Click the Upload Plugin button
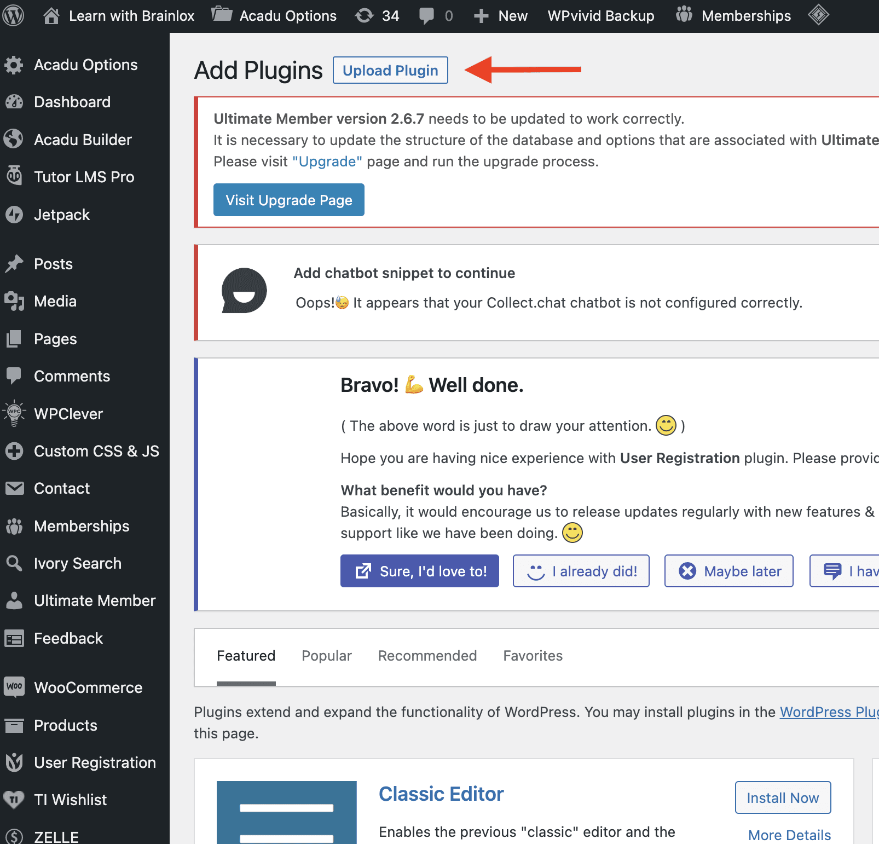 pyautogui.click(x=390, y=70)
